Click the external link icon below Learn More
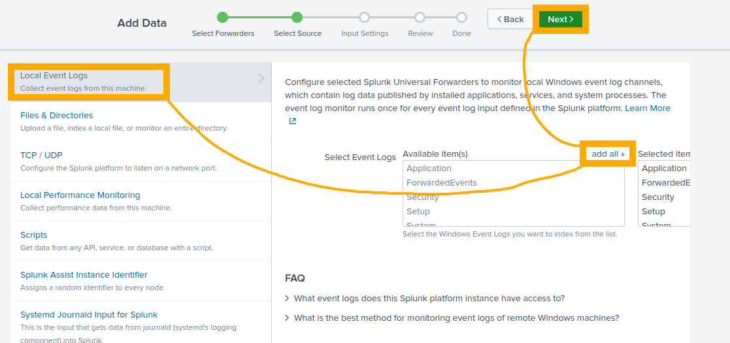 coord(292,121)
